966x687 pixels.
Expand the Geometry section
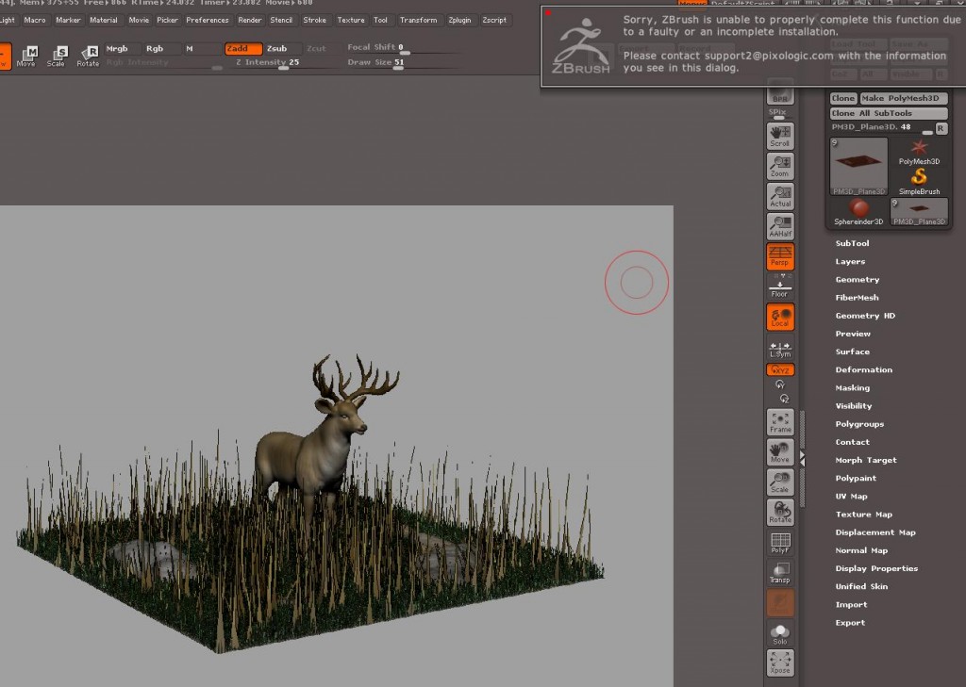857,280
